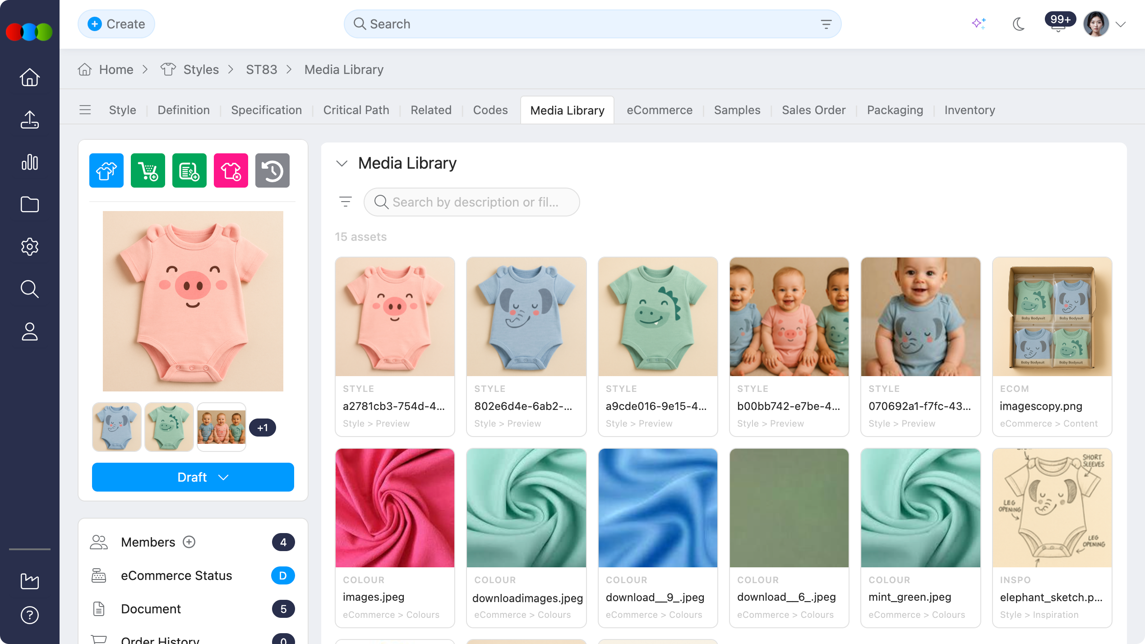Open the bar chart analytics sidebar icon

[x=30, y=162]
